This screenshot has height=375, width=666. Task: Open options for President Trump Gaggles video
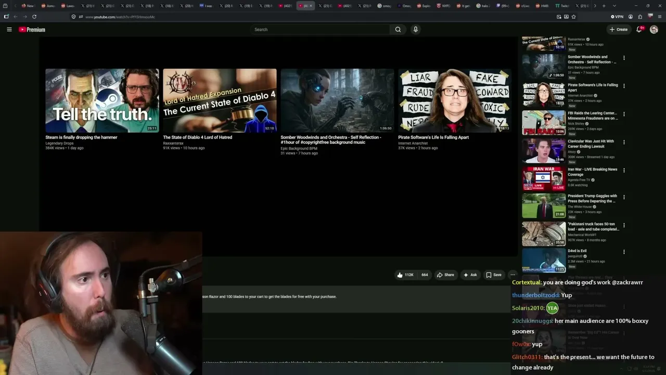tap(624, 197)
